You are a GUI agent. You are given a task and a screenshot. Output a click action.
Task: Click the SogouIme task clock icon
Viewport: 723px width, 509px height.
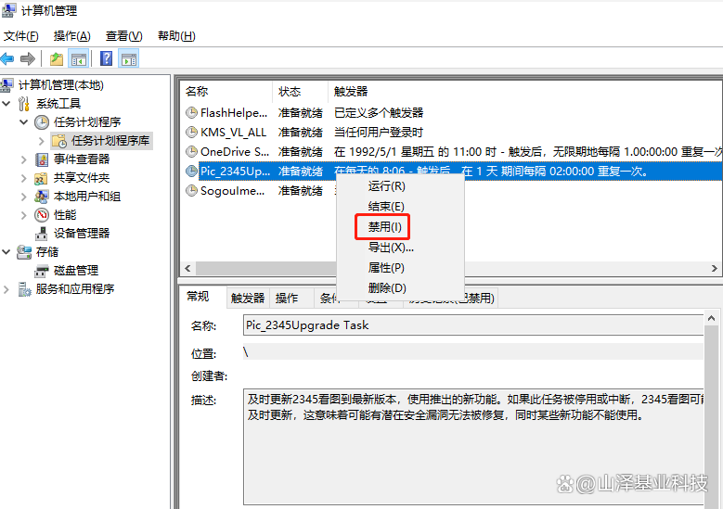click(191, 190)
